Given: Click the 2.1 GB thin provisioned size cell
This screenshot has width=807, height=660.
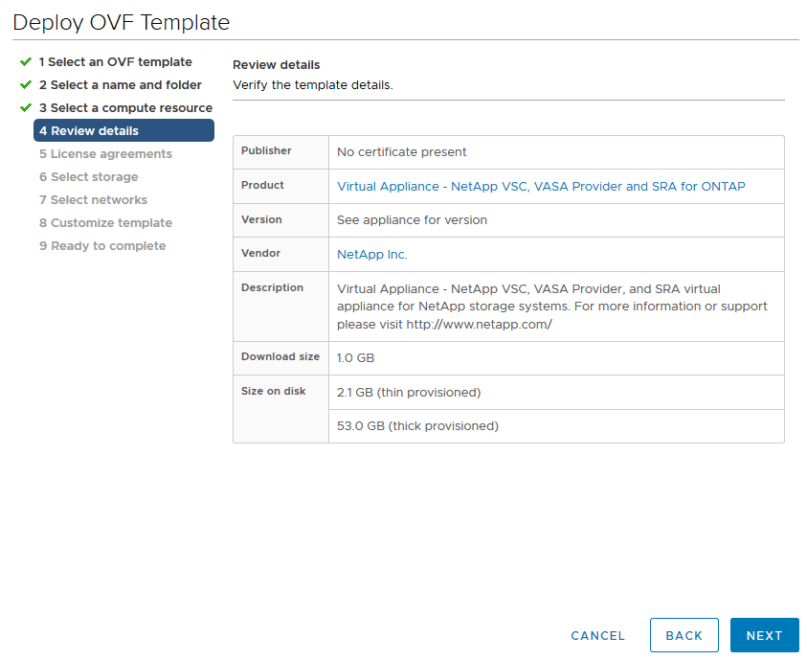Looking at the screenshot, I should [409, 393].
